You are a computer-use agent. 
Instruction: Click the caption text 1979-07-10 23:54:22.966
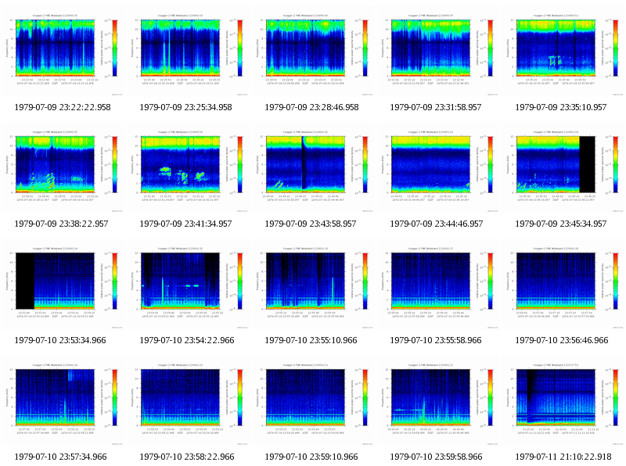click(187, 340)
